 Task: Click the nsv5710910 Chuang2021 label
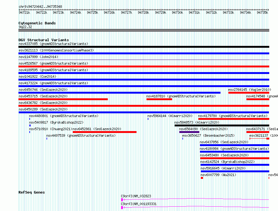[51, 129]
